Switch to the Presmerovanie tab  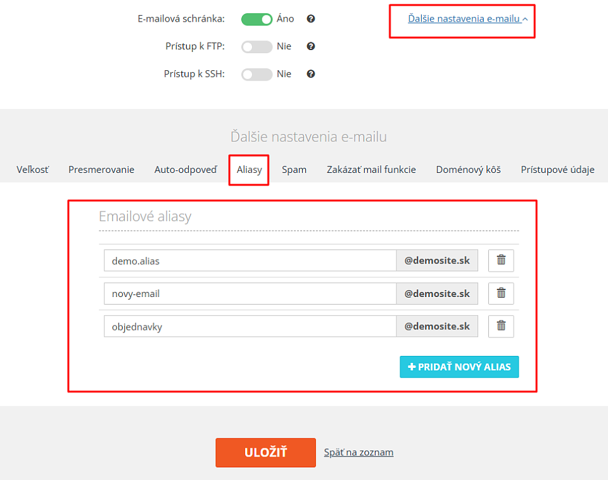pyautogui.click(x=101, y=170)
